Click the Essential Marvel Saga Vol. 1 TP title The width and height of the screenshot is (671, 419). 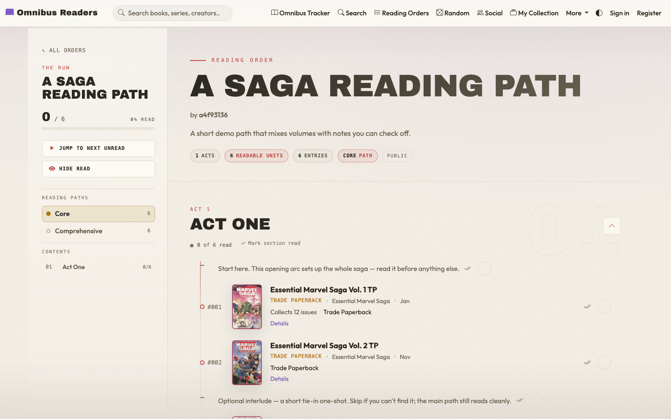[323, 290]
